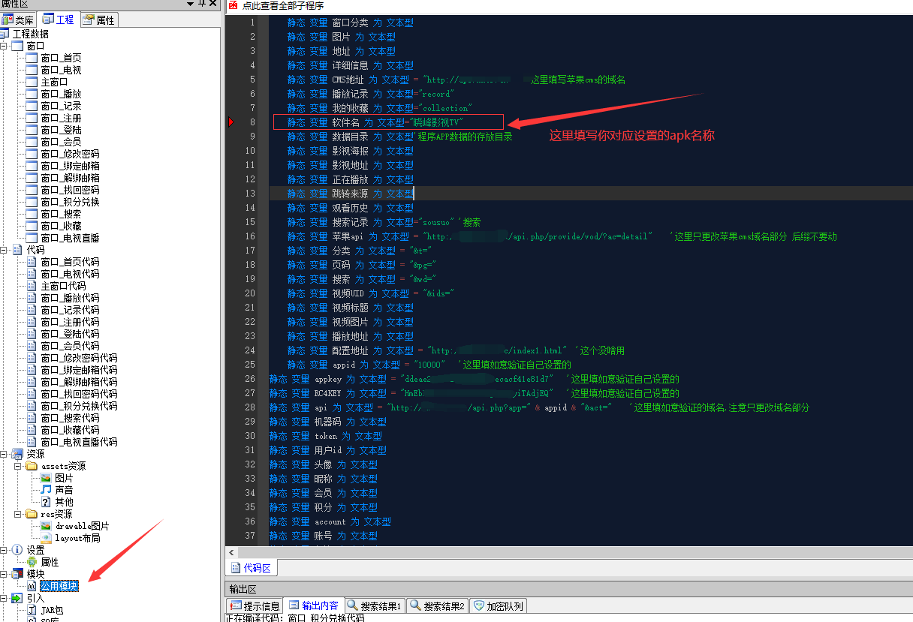Viewport: 913px width, 622px height.
Task: Click the 属性区 panel dropdown arrow
Action: click(191, 5)
